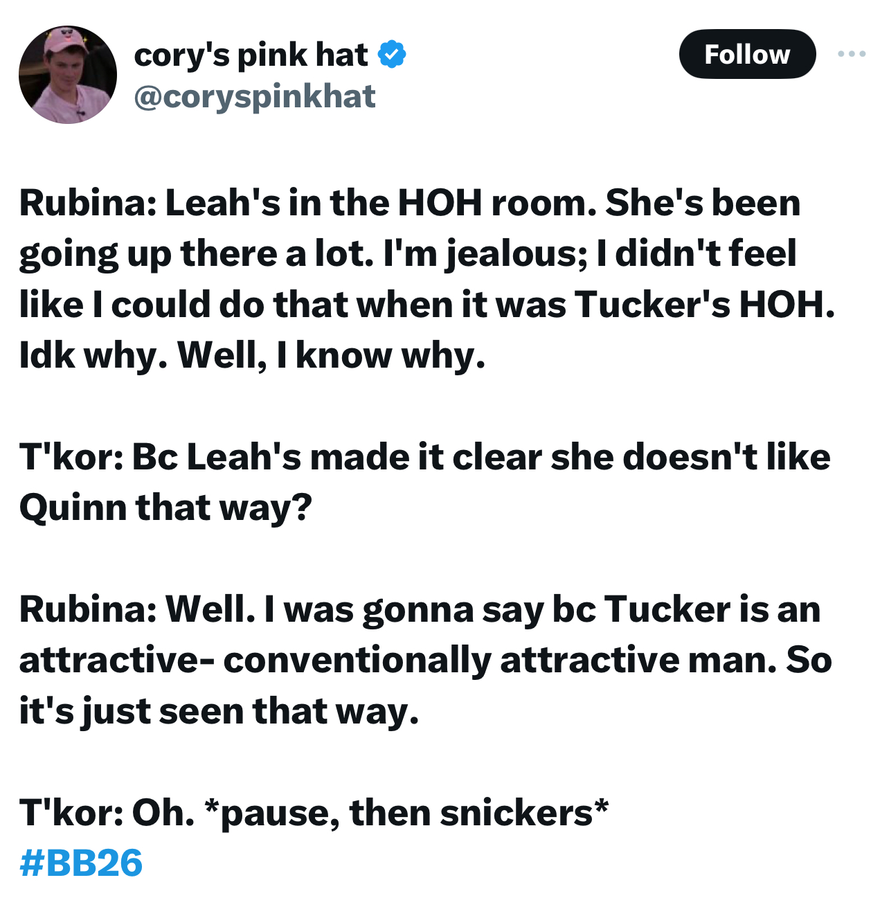This screenshot has width=889, height=916.
Task: Click the Follow button
Action: 747,54
